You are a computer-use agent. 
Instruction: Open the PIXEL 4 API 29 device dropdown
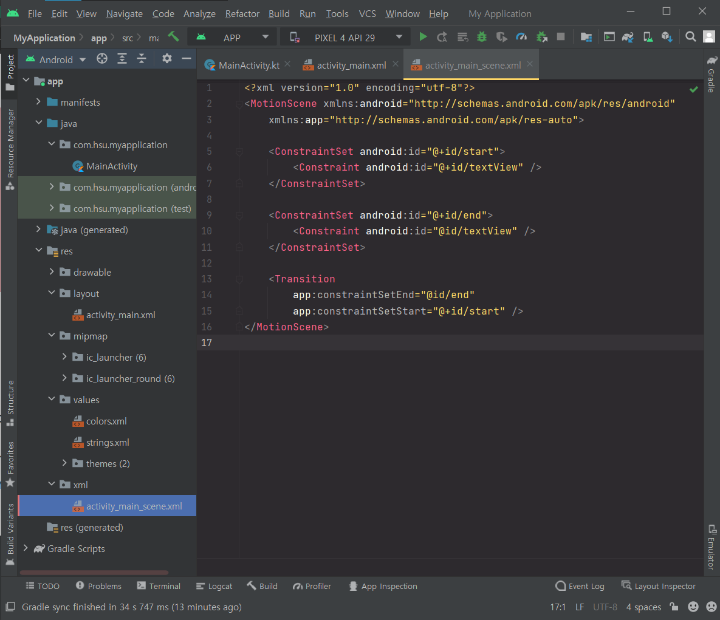346,38
